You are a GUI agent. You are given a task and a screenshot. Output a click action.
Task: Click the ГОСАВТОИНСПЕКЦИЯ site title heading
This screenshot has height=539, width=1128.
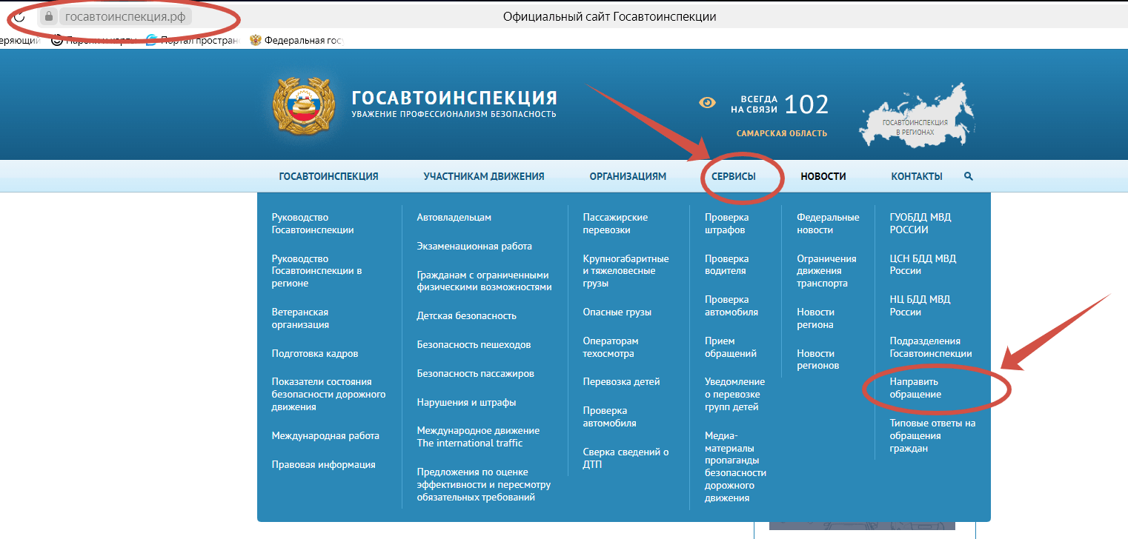click(x=454, y=98)
